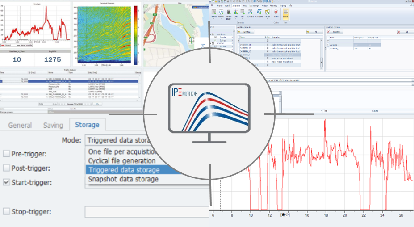Click All button under Available channels
Screen dimensions: 414x227
click(314, 32)
